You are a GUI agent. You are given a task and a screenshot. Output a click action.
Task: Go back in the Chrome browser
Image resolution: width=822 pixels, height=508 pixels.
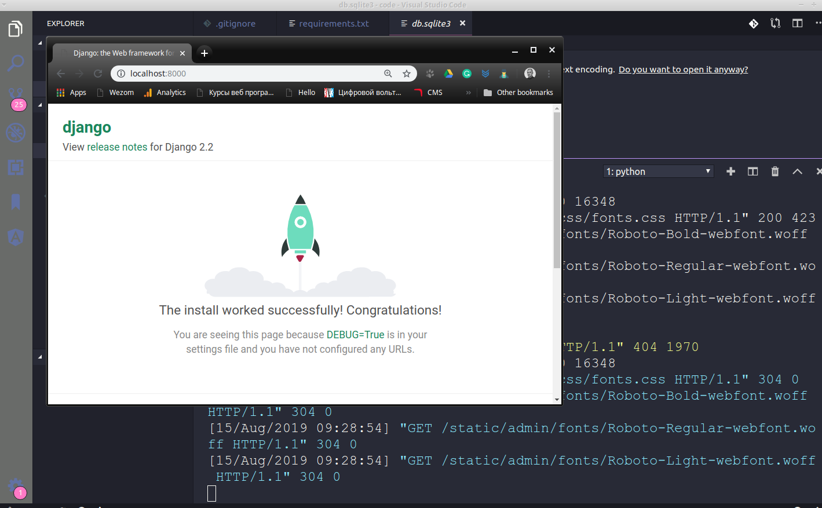pyautogui.click(x=61, y=74)
